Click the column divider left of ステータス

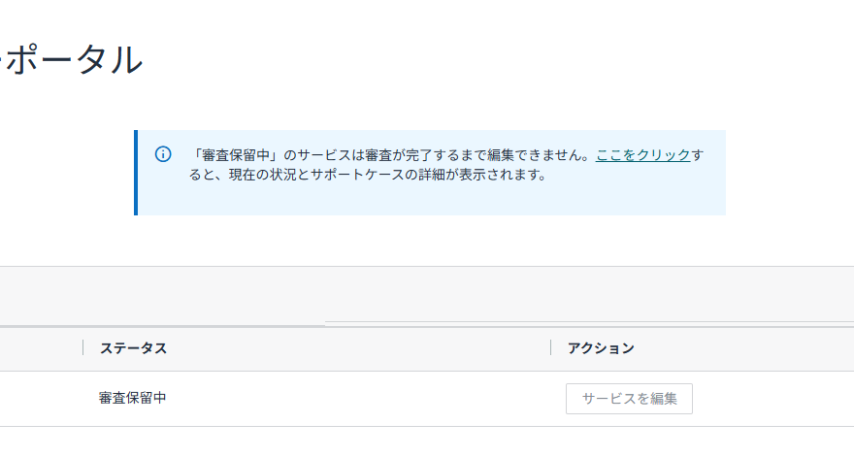tap(83, 348)
